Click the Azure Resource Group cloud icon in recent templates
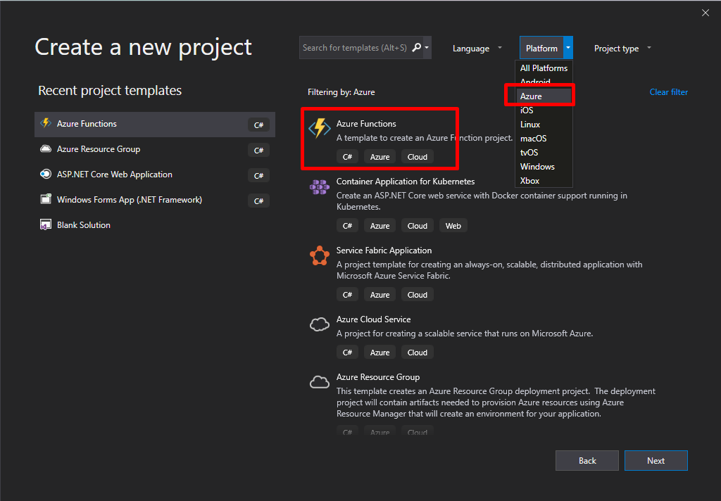This screenshot has width=721, height=501. tap(46, 149)
